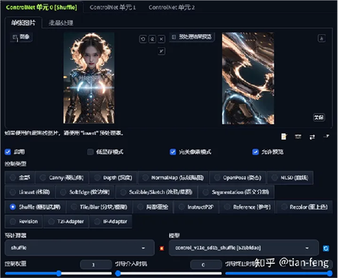Click the erase icon beside the undo button
The height and width of the screenshot is (278, 338).
tap(152, 39)
